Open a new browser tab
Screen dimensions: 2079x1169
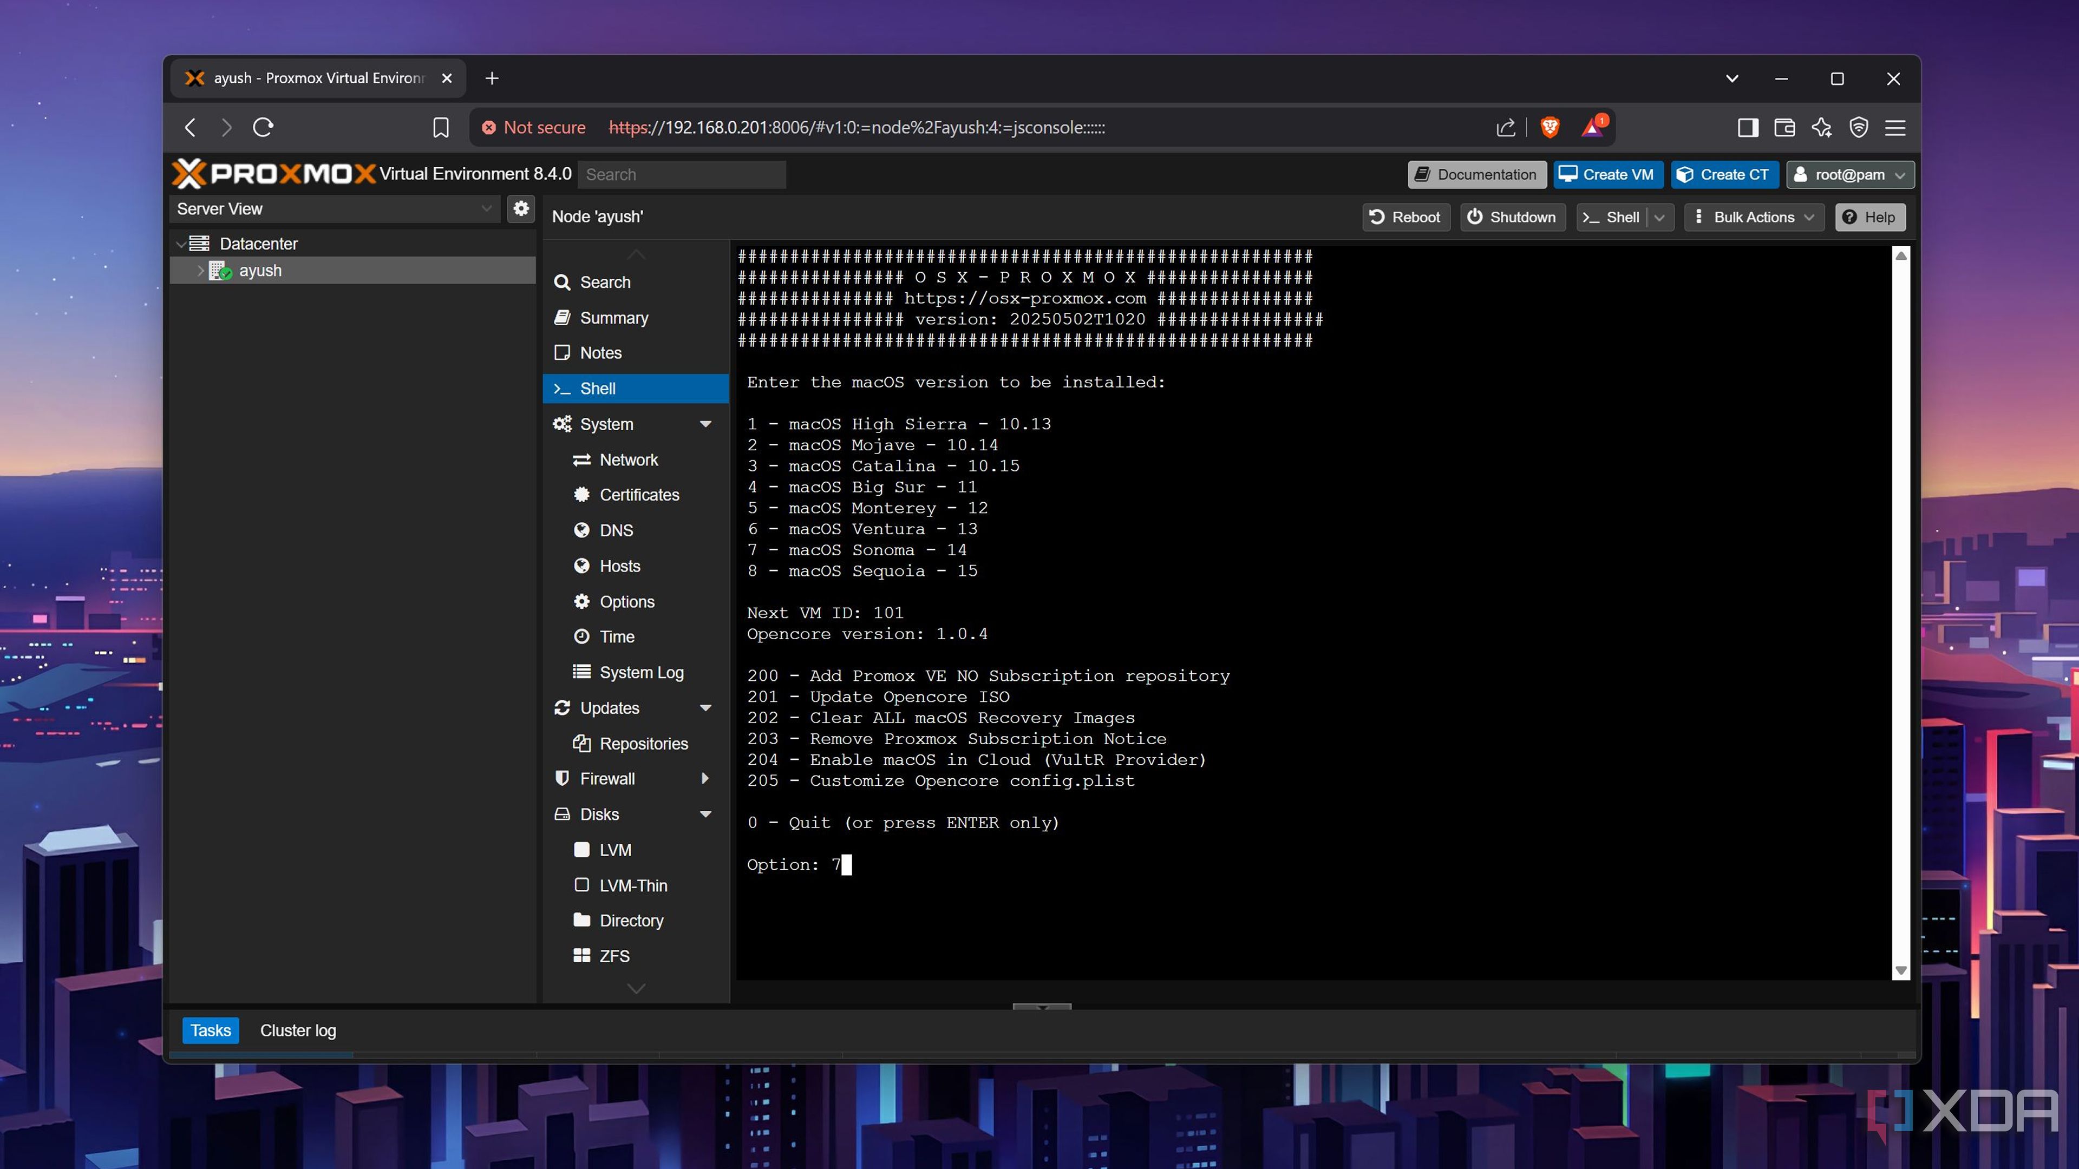(x=492, y=78)
